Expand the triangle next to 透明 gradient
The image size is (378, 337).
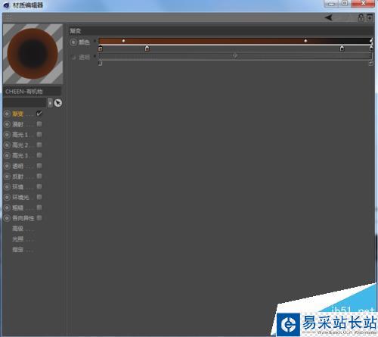94,56
